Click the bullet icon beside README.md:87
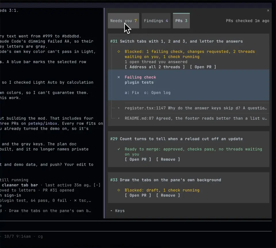This screenshot has width=276, height=248. (119, 118)
